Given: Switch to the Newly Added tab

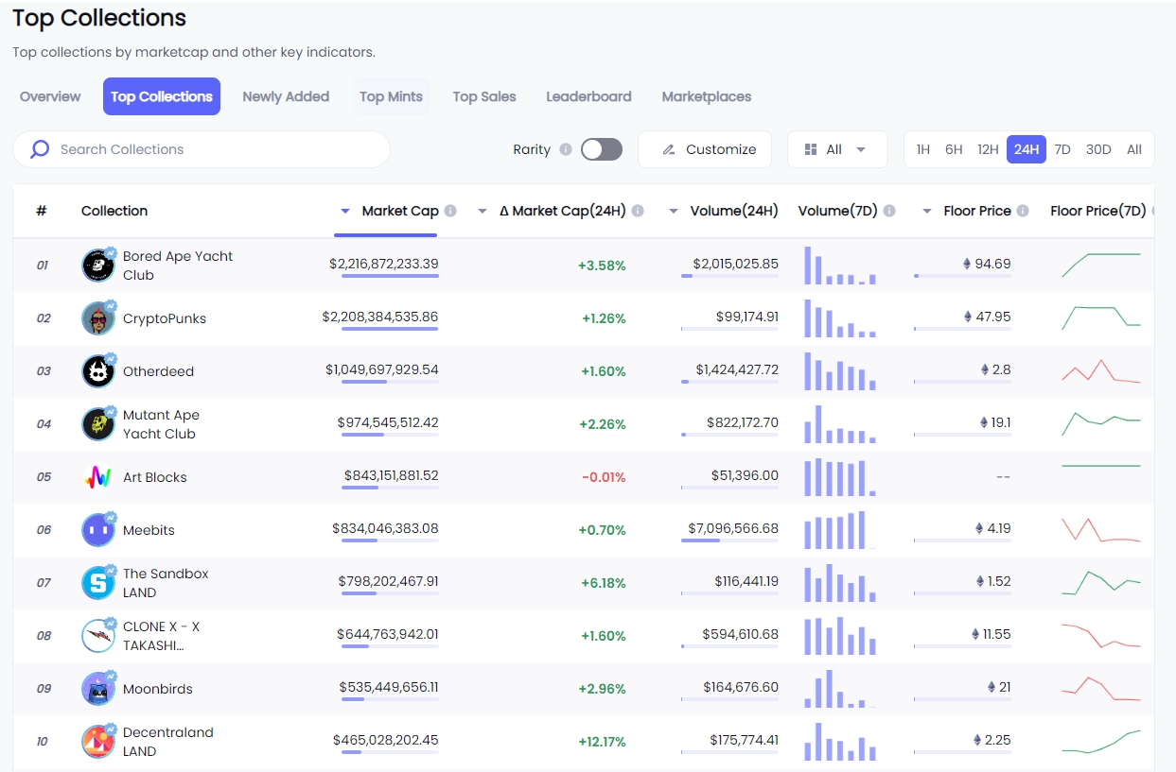Looking at the screenshot, I should pyautogui.click(x=286, y=96).
